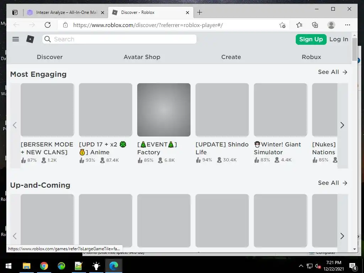Image resolution: width=364 pixels, height=273 pixels.
Task: Open the UPD 17 + x2 Anime game thumbnail
Action: [x=106, y=110]
